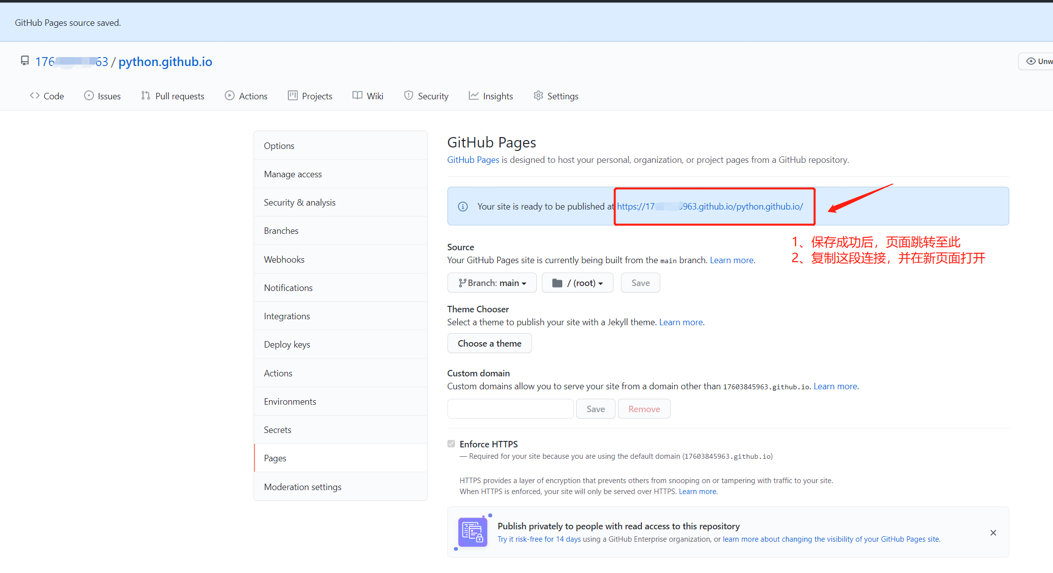This screenshot has height=573, width=1053.
Task: Expand the / (root) folder selector
Action: click(577, 283)
